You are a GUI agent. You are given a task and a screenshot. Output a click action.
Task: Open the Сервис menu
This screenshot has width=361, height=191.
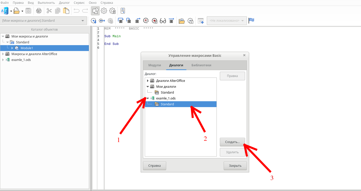pyautogui.click(x=79, y=3)
